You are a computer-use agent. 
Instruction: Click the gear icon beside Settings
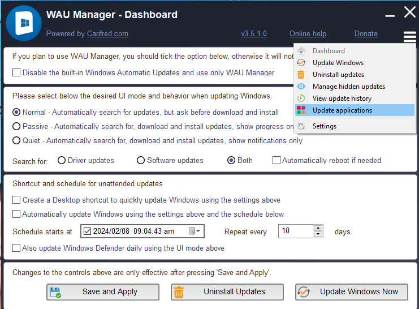[301, 126]
